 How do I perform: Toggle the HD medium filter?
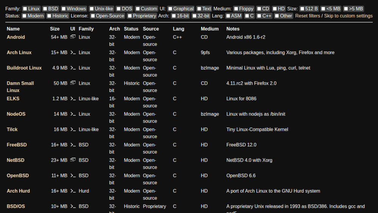coord(274,9)
